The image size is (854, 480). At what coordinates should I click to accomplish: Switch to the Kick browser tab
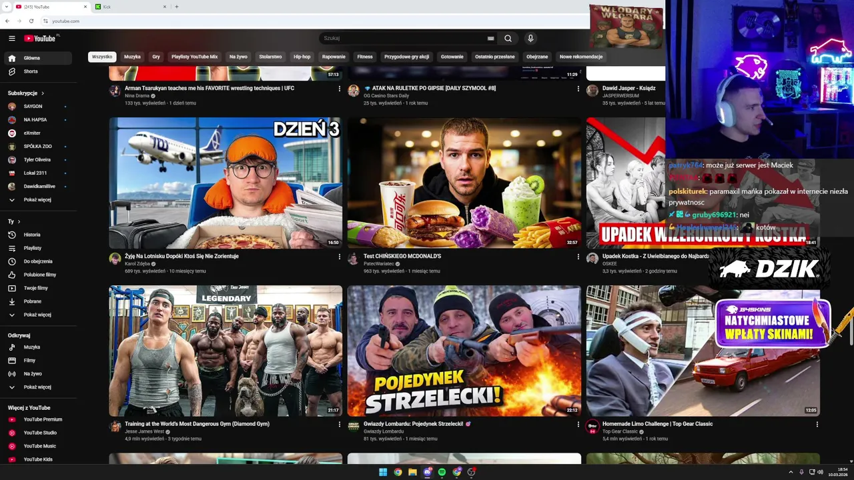131,7
